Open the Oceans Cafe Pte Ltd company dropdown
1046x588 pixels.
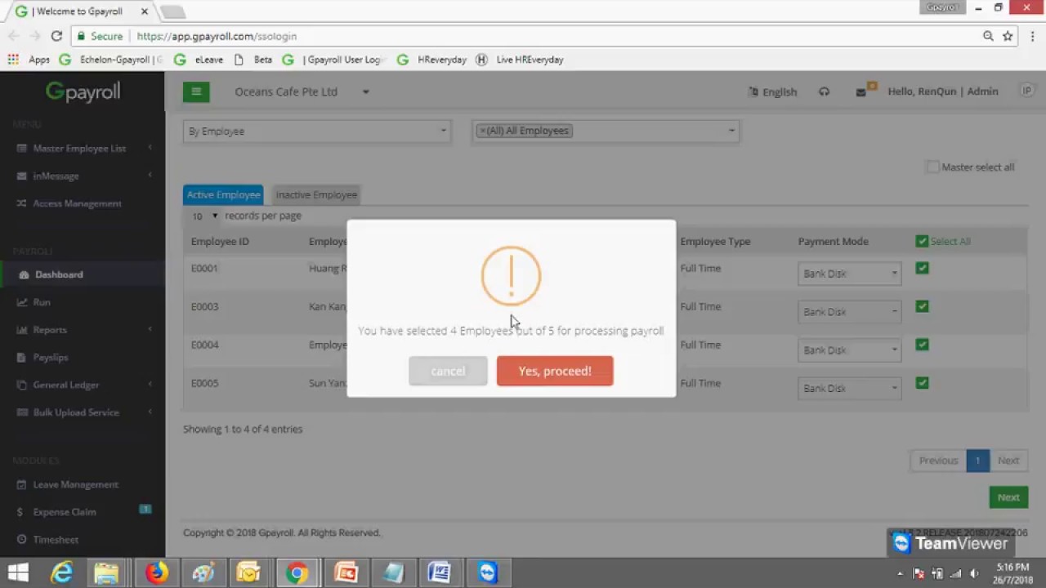click(x=302, y=91)
